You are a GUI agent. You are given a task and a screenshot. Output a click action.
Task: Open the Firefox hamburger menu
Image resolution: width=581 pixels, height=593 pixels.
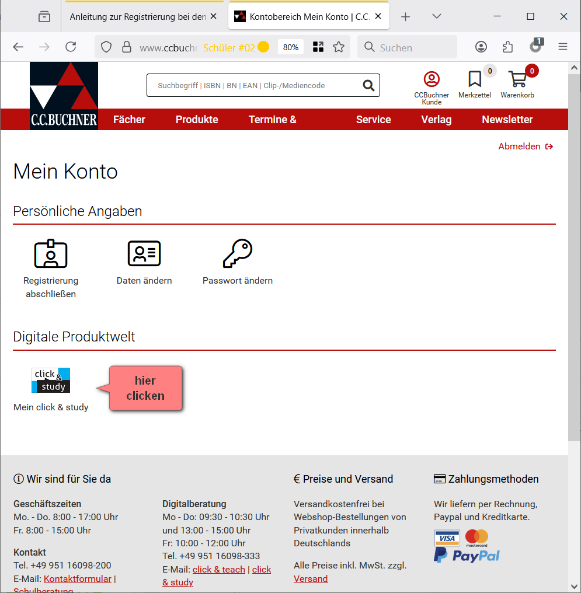click(x=563, y=47)
